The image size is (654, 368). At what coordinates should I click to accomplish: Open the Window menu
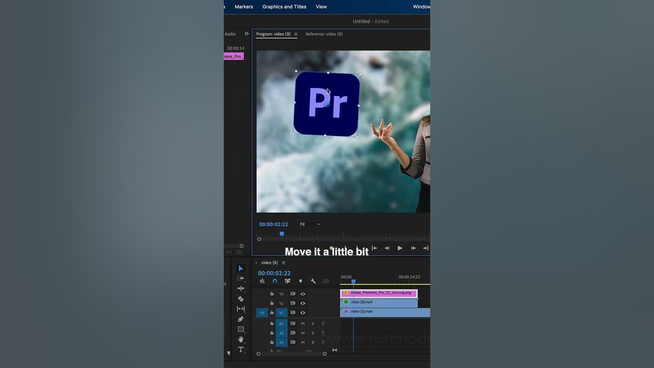coord(422,7)
